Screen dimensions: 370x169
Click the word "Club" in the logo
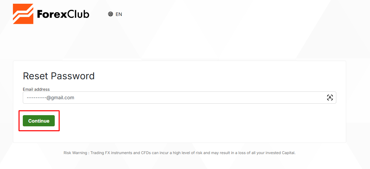(77, 14)
